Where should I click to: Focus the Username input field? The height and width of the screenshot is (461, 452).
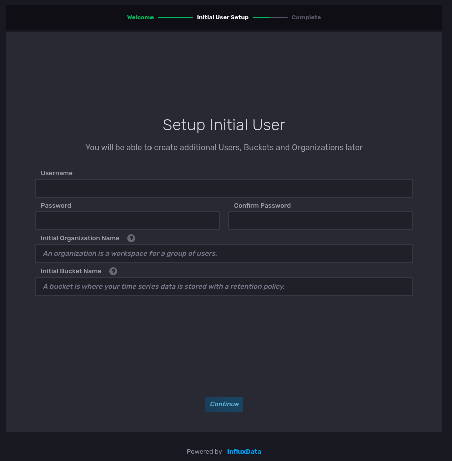[x=224, y=188]
